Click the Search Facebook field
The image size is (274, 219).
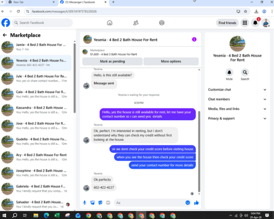[x=42, y=23]
